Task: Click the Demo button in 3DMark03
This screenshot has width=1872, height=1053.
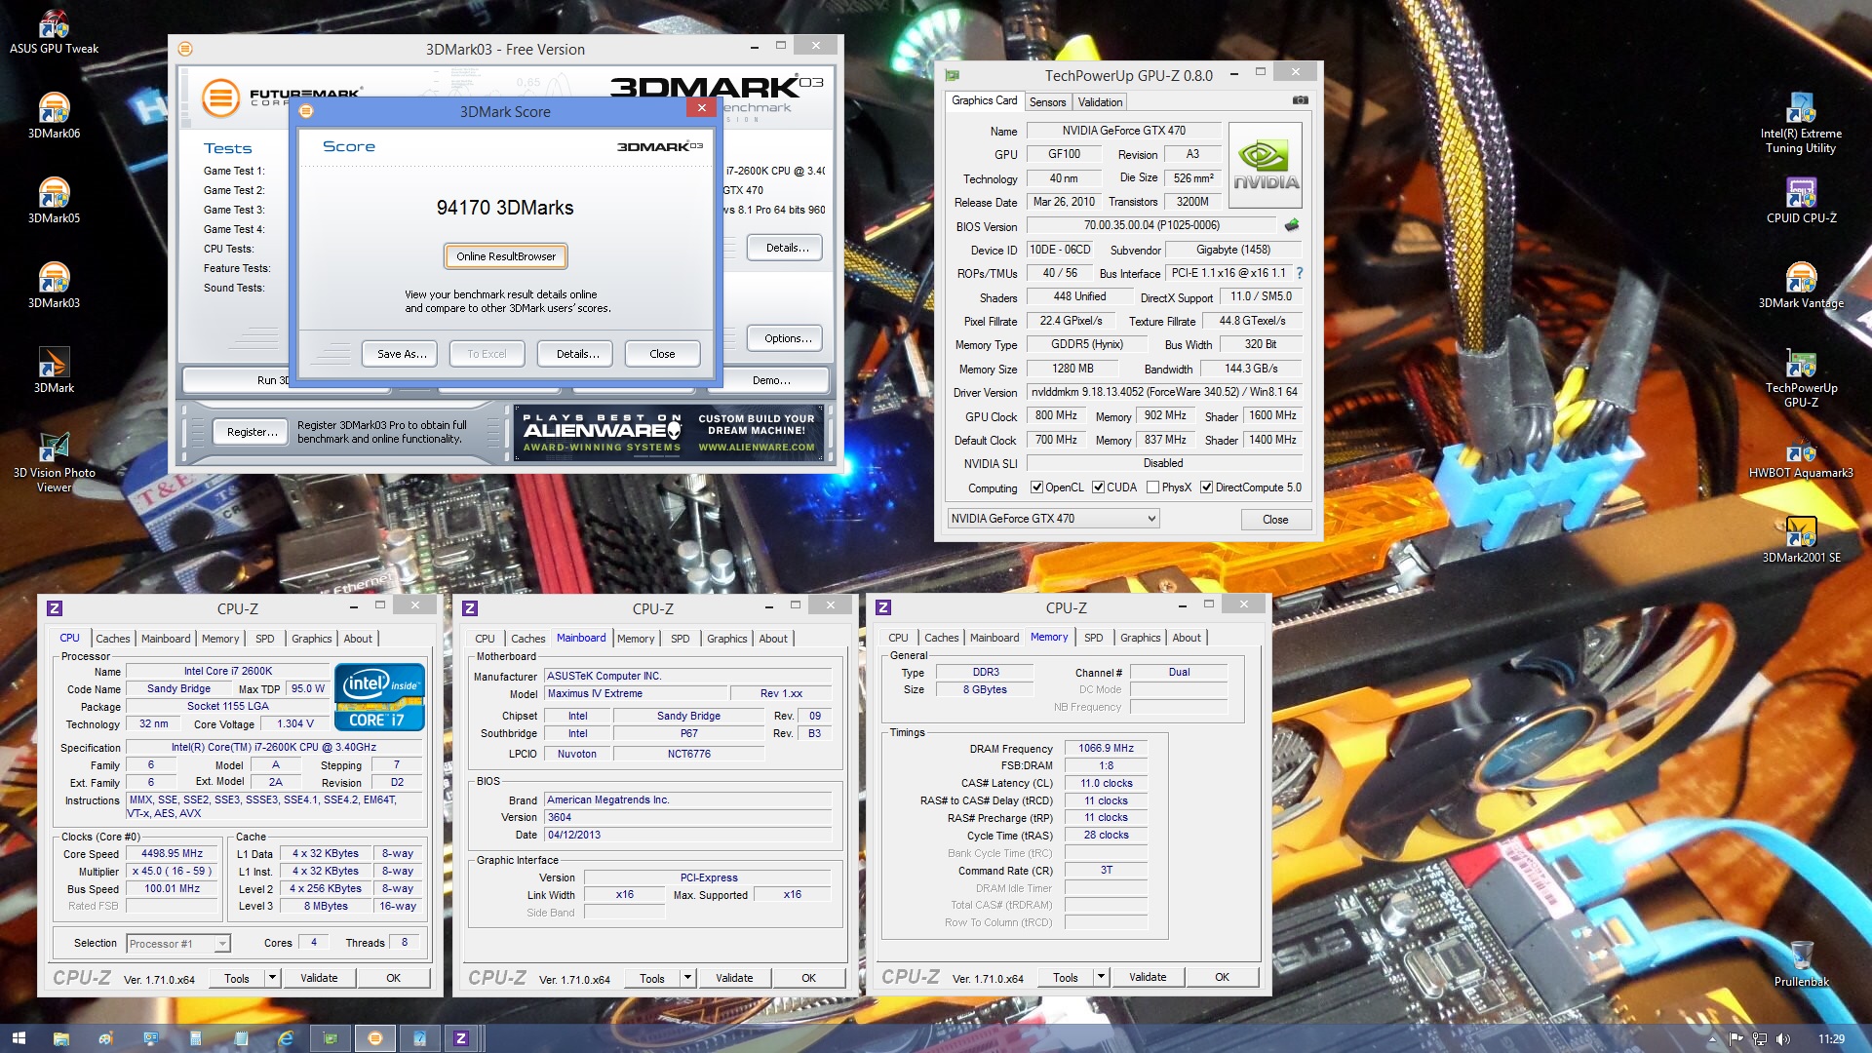Action: point(771,379)
